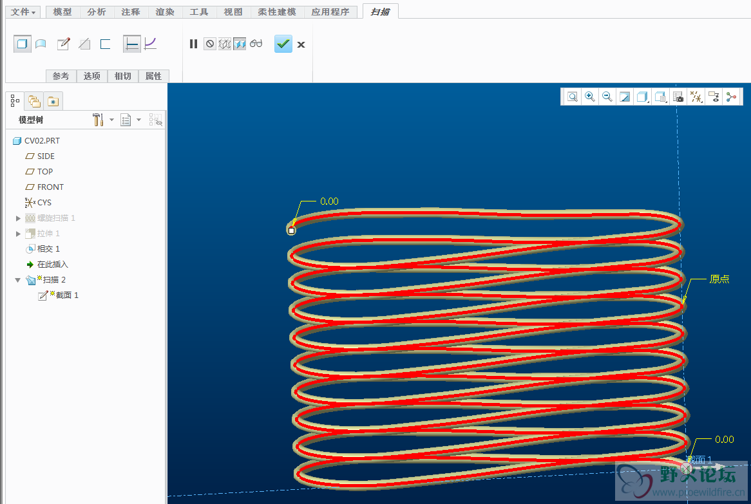Switch to the 柔性建模 ribbon tab

tap(277, 12)
